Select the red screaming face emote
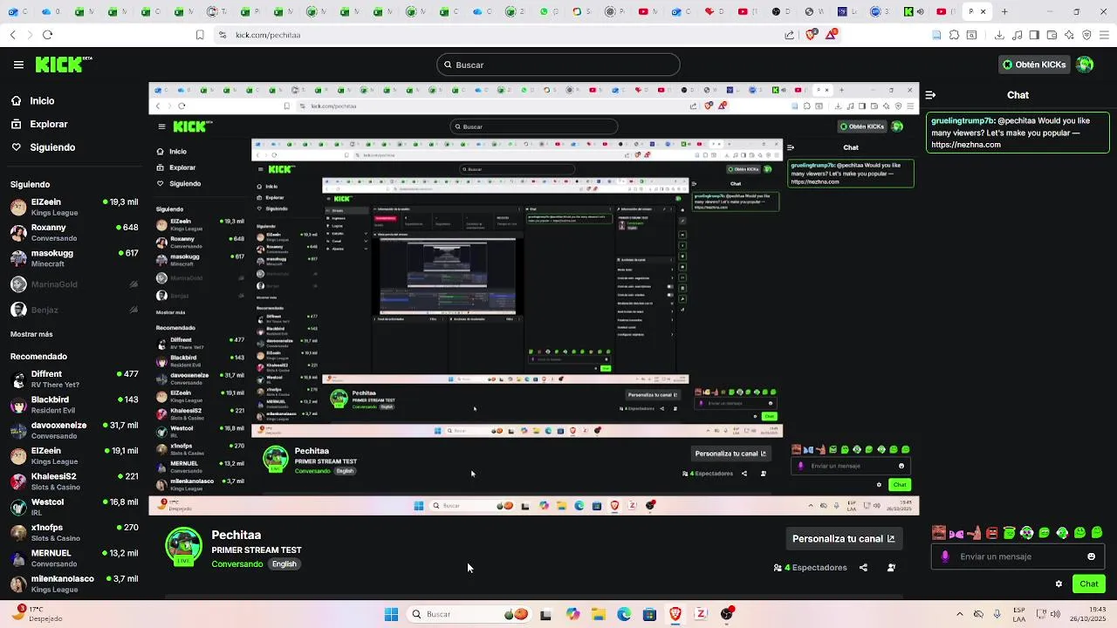The image size is (1117, 628). pyautogui.click(x=991, y=533)
